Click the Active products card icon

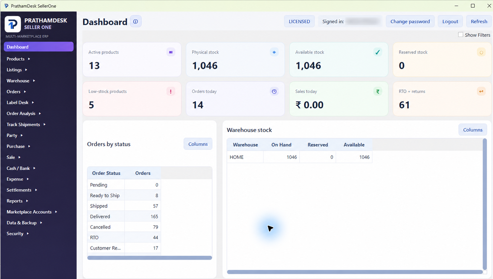[171, 52]
